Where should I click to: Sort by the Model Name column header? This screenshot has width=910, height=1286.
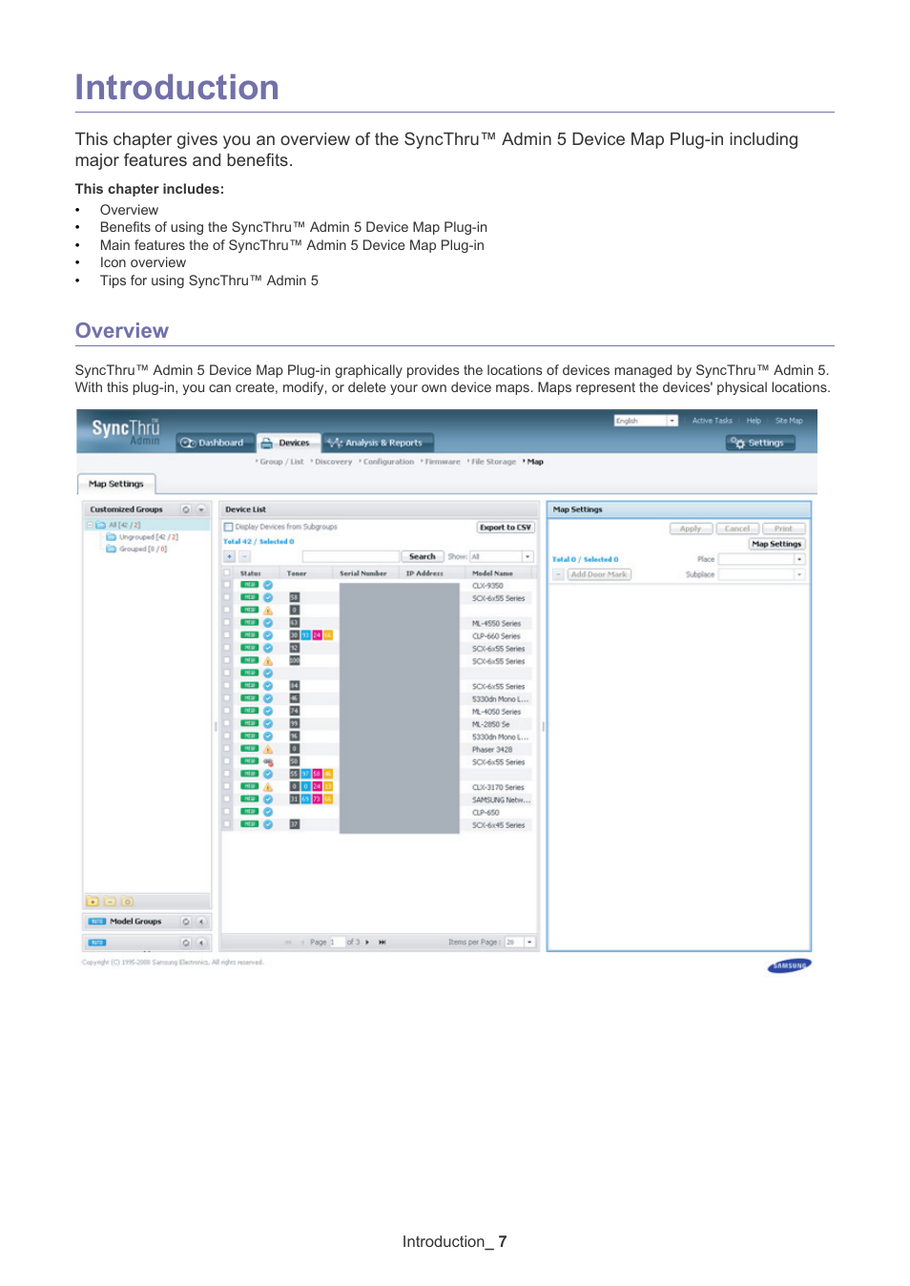click(492, 573)
